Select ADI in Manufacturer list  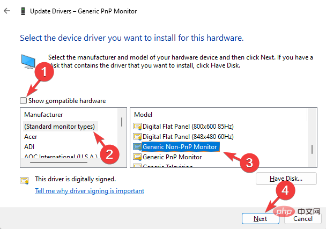pyautogui.click(x=29, y=146)
